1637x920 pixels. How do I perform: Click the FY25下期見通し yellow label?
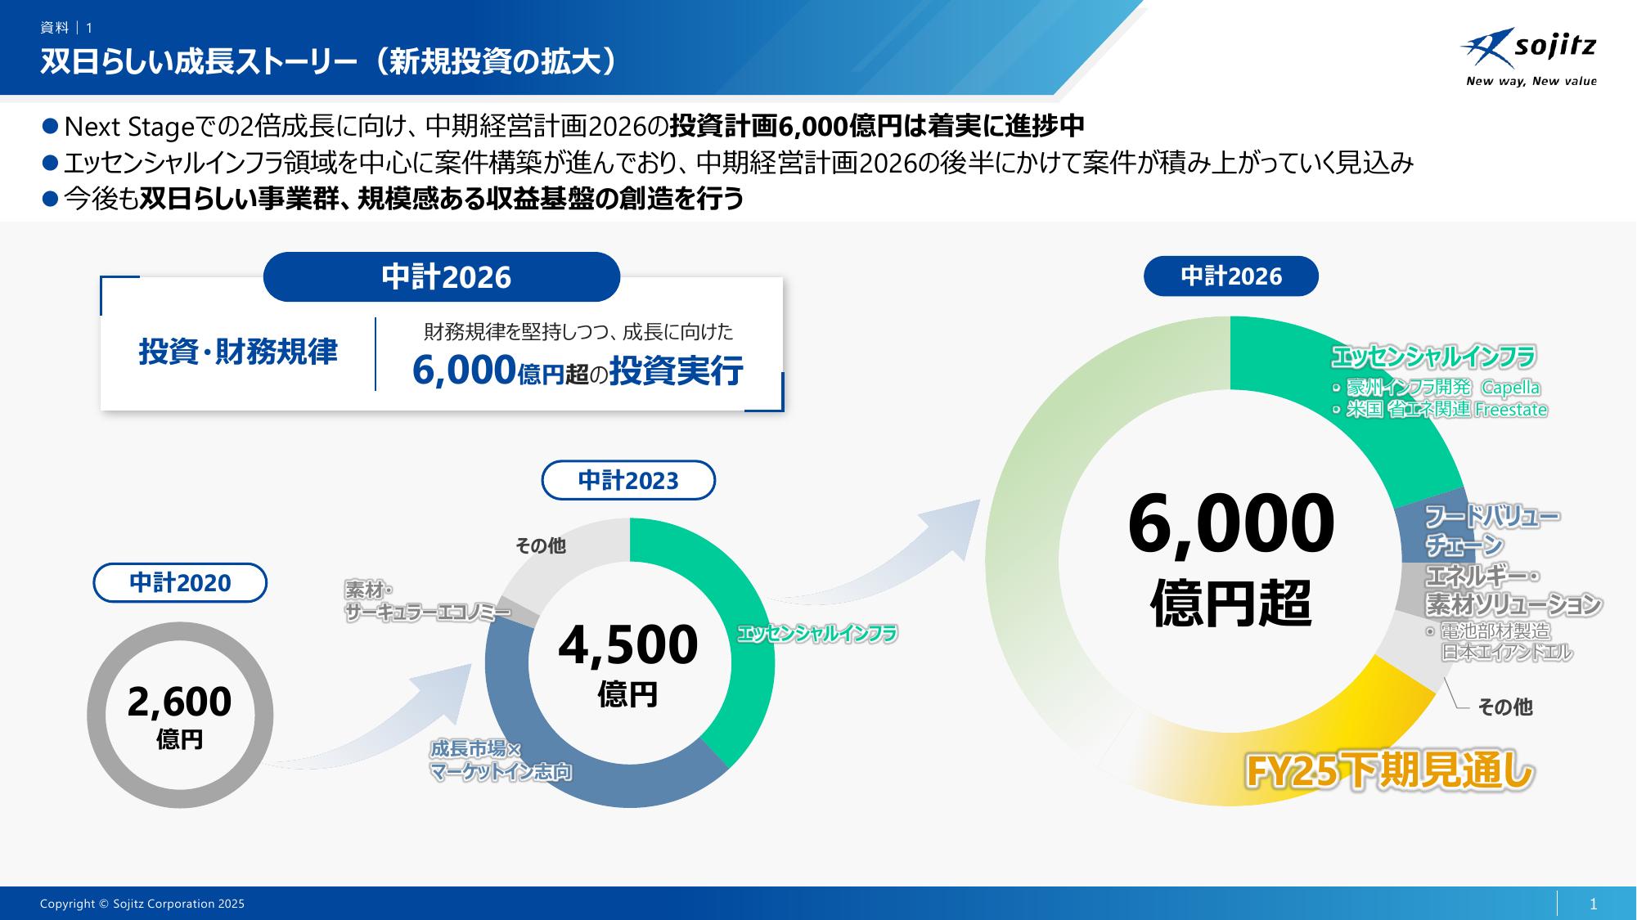1388,772
